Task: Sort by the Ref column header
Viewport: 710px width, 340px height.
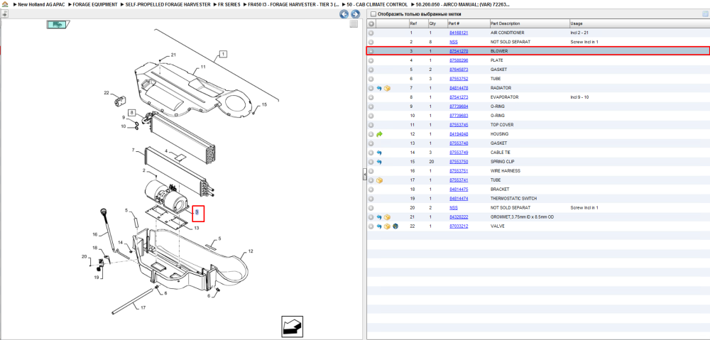Action: 413,23
